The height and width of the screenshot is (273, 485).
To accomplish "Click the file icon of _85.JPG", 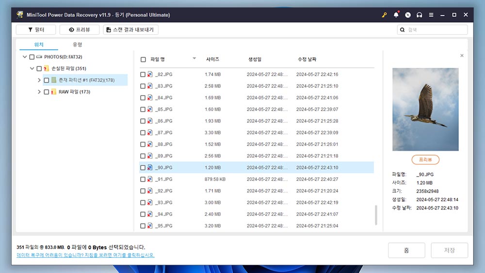I will (150, 109).
